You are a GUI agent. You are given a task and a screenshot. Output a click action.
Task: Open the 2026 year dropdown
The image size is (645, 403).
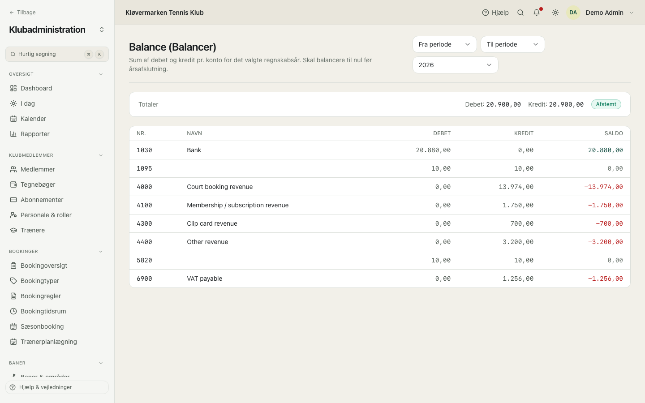(x=456, y=65)
